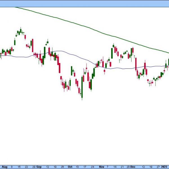Viewport: 169px width, 169px height.
Task: Click the 26 date label before Oct
Action: [63, 167]
